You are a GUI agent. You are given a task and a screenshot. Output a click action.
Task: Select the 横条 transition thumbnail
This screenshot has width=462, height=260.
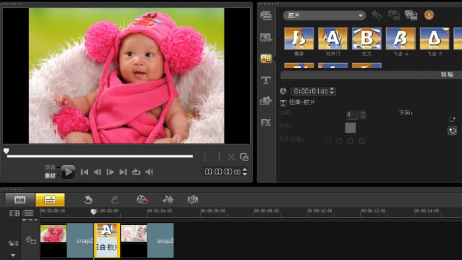point(299,38)
